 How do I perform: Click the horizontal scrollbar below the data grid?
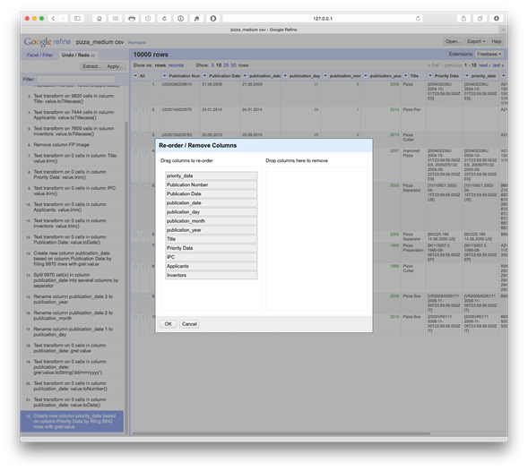point(281,433)
